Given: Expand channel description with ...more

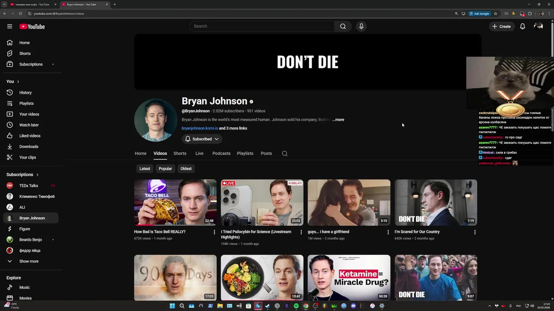Looking at the screenshot, I should pyautogui.click(x=338, y=120).
